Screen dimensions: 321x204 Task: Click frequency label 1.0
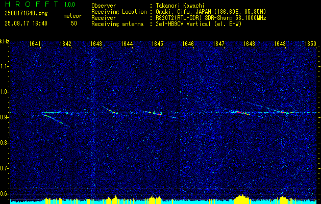pos(4,92)
